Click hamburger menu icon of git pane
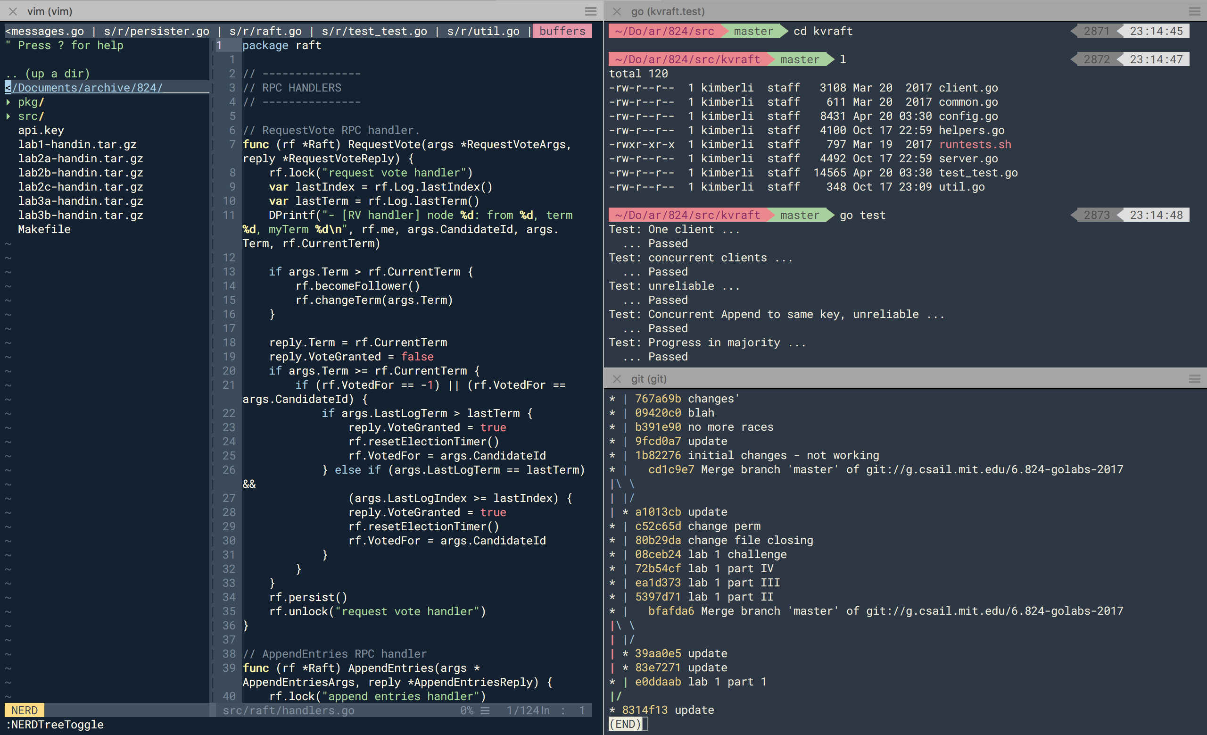Viewport: 1207px width, 735px height. [1194, 379]
